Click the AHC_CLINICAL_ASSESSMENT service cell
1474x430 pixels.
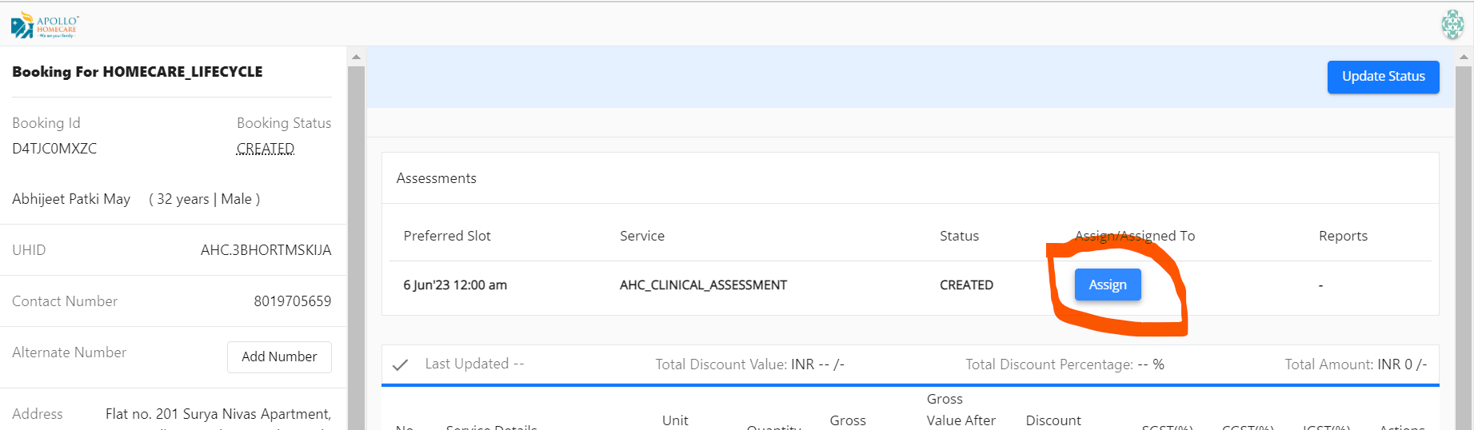tap(703, 285)
